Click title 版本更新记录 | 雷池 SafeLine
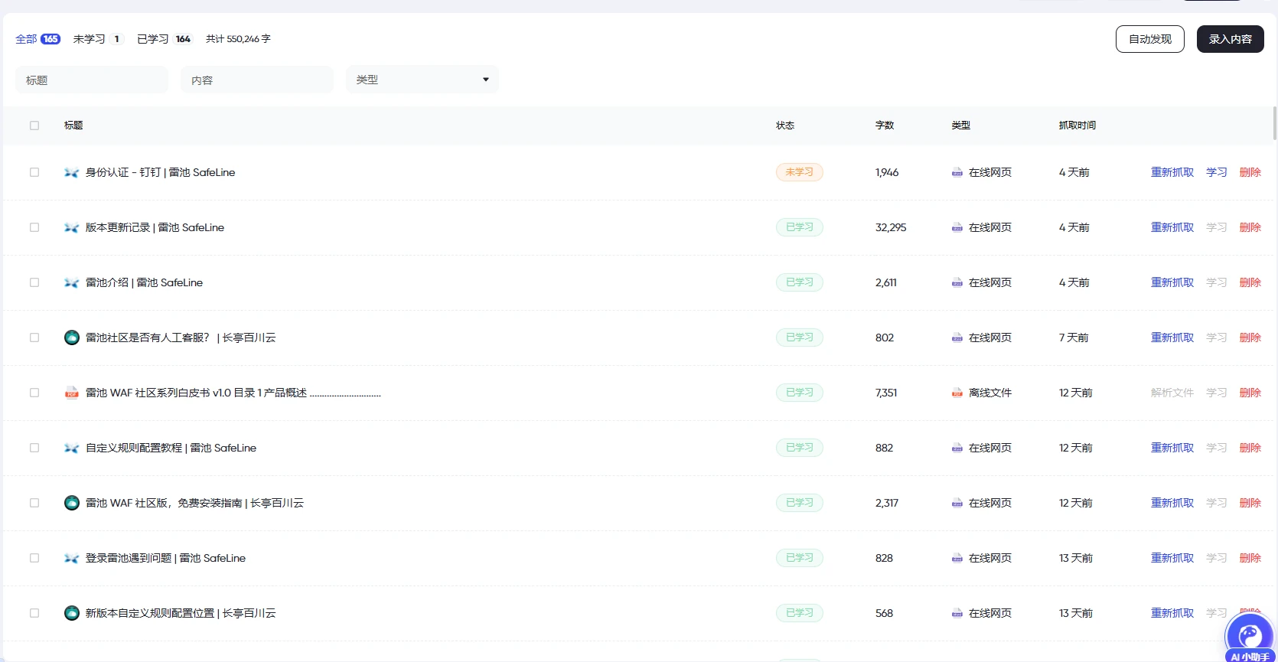1278x662 pixels. tap(155, 227)
